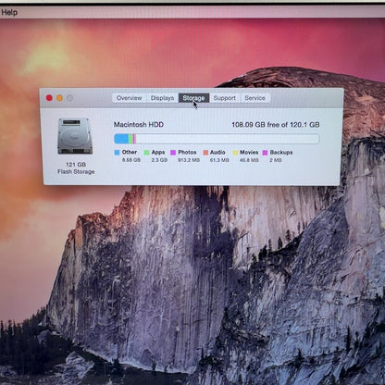Click the blue Other segment in storage bar

(121, 139)
